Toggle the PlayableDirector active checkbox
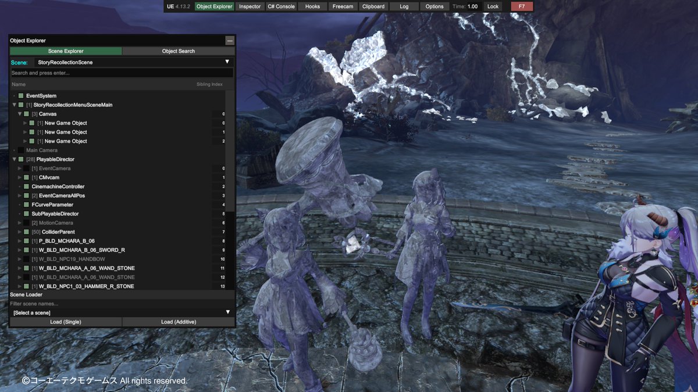The width and height of the screenshot is (698, 392). point(21,159)
